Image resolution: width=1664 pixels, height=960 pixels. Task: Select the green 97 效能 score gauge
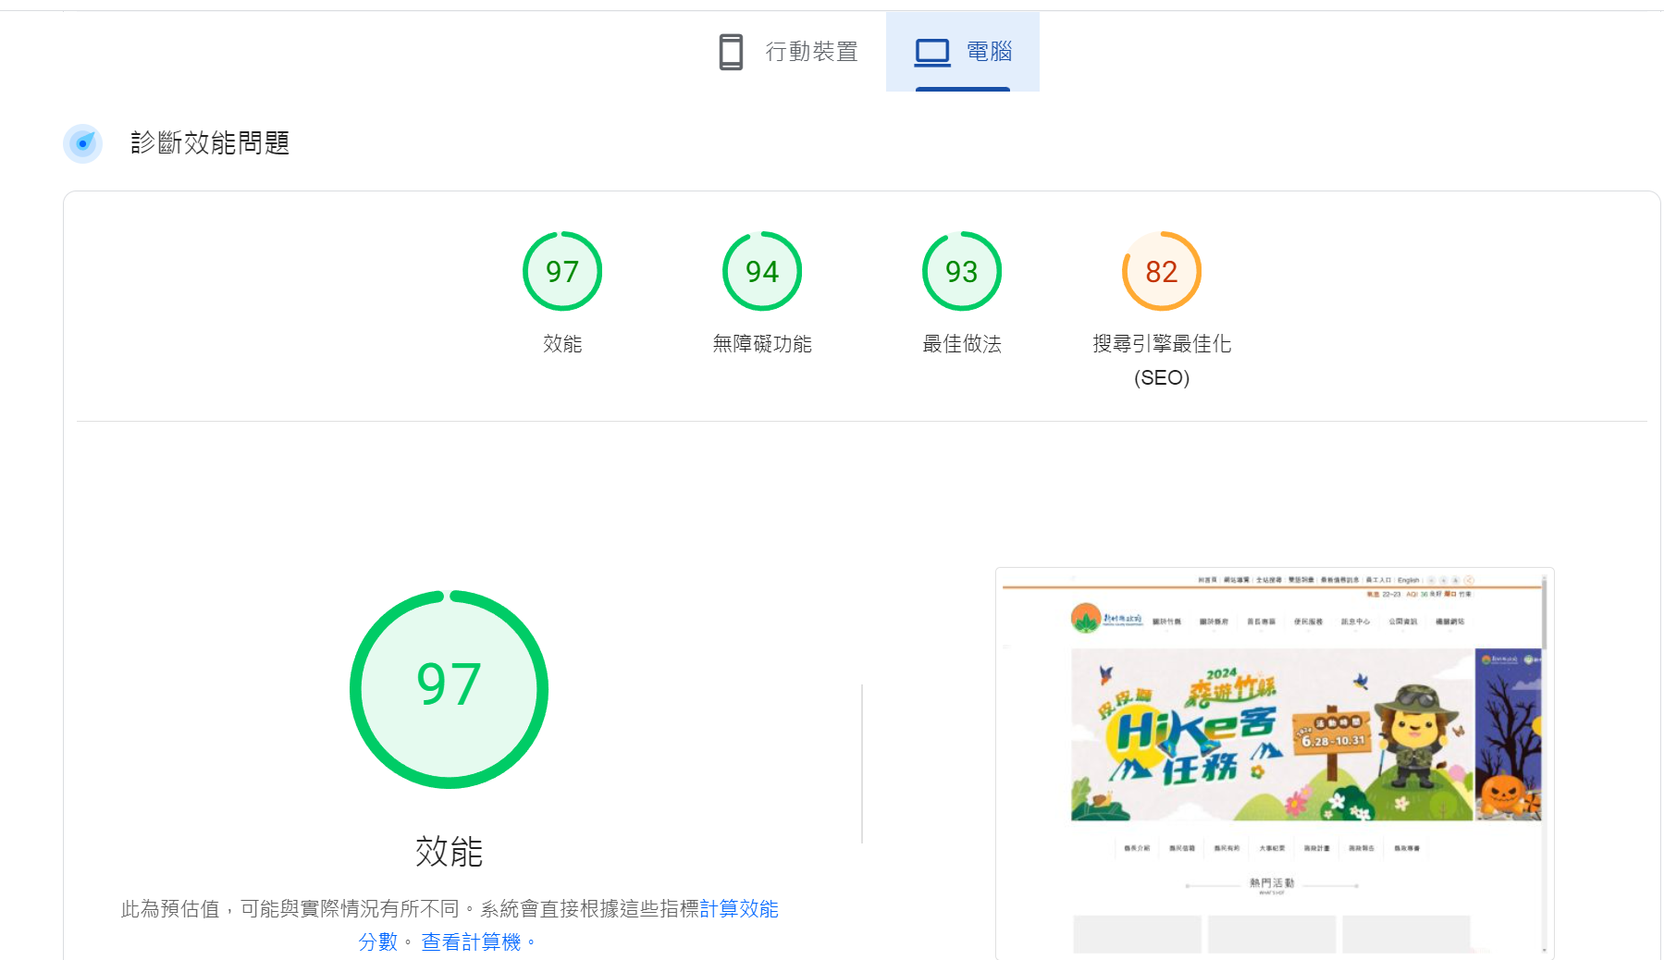562,271
